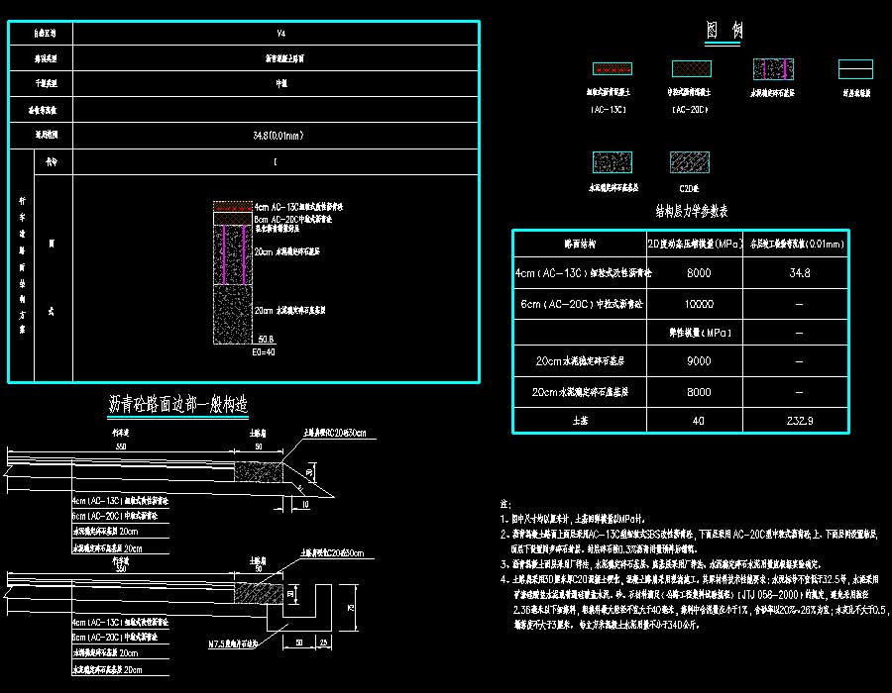Click the "图例" legend title

point(725,30)
